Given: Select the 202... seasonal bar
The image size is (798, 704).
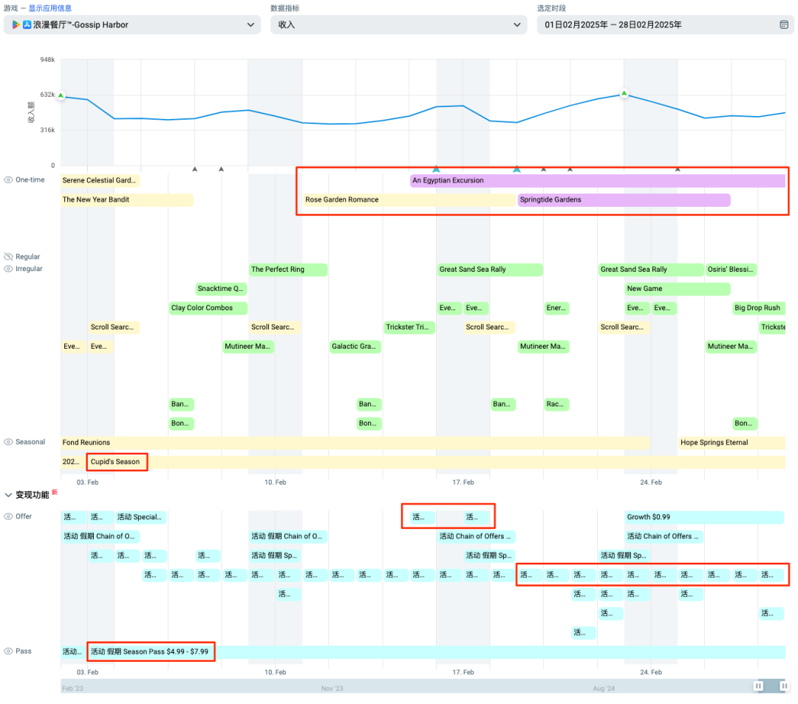Looking at the screenshot, I should tap(73, 462).
